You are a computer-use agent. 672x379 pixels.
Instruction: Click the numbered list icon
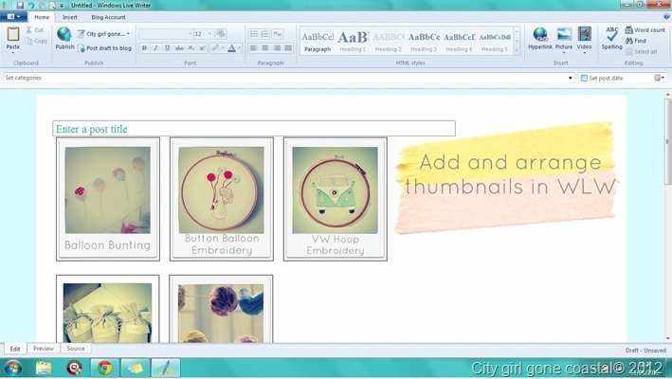[264, 34]
